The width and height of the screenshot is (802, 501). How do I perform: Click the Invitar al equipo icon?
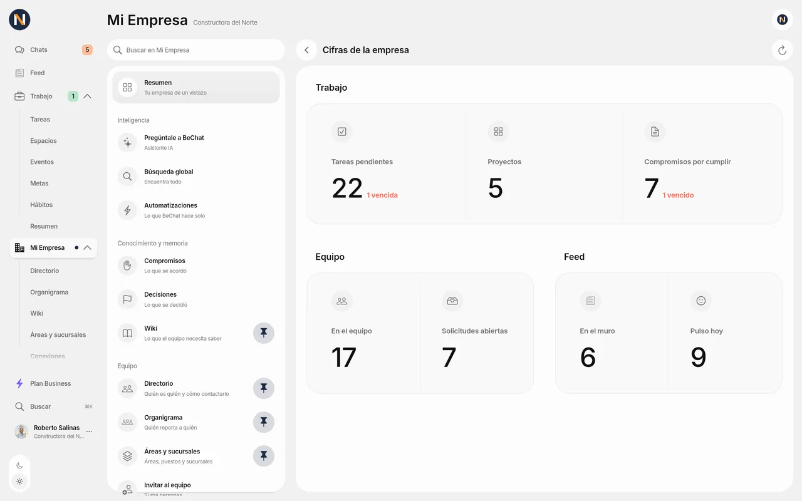[x=127, y=488]
